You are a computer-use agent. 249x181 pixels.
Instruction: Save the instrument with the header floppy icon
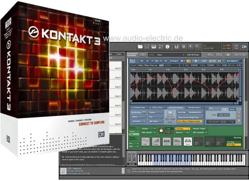228,55
